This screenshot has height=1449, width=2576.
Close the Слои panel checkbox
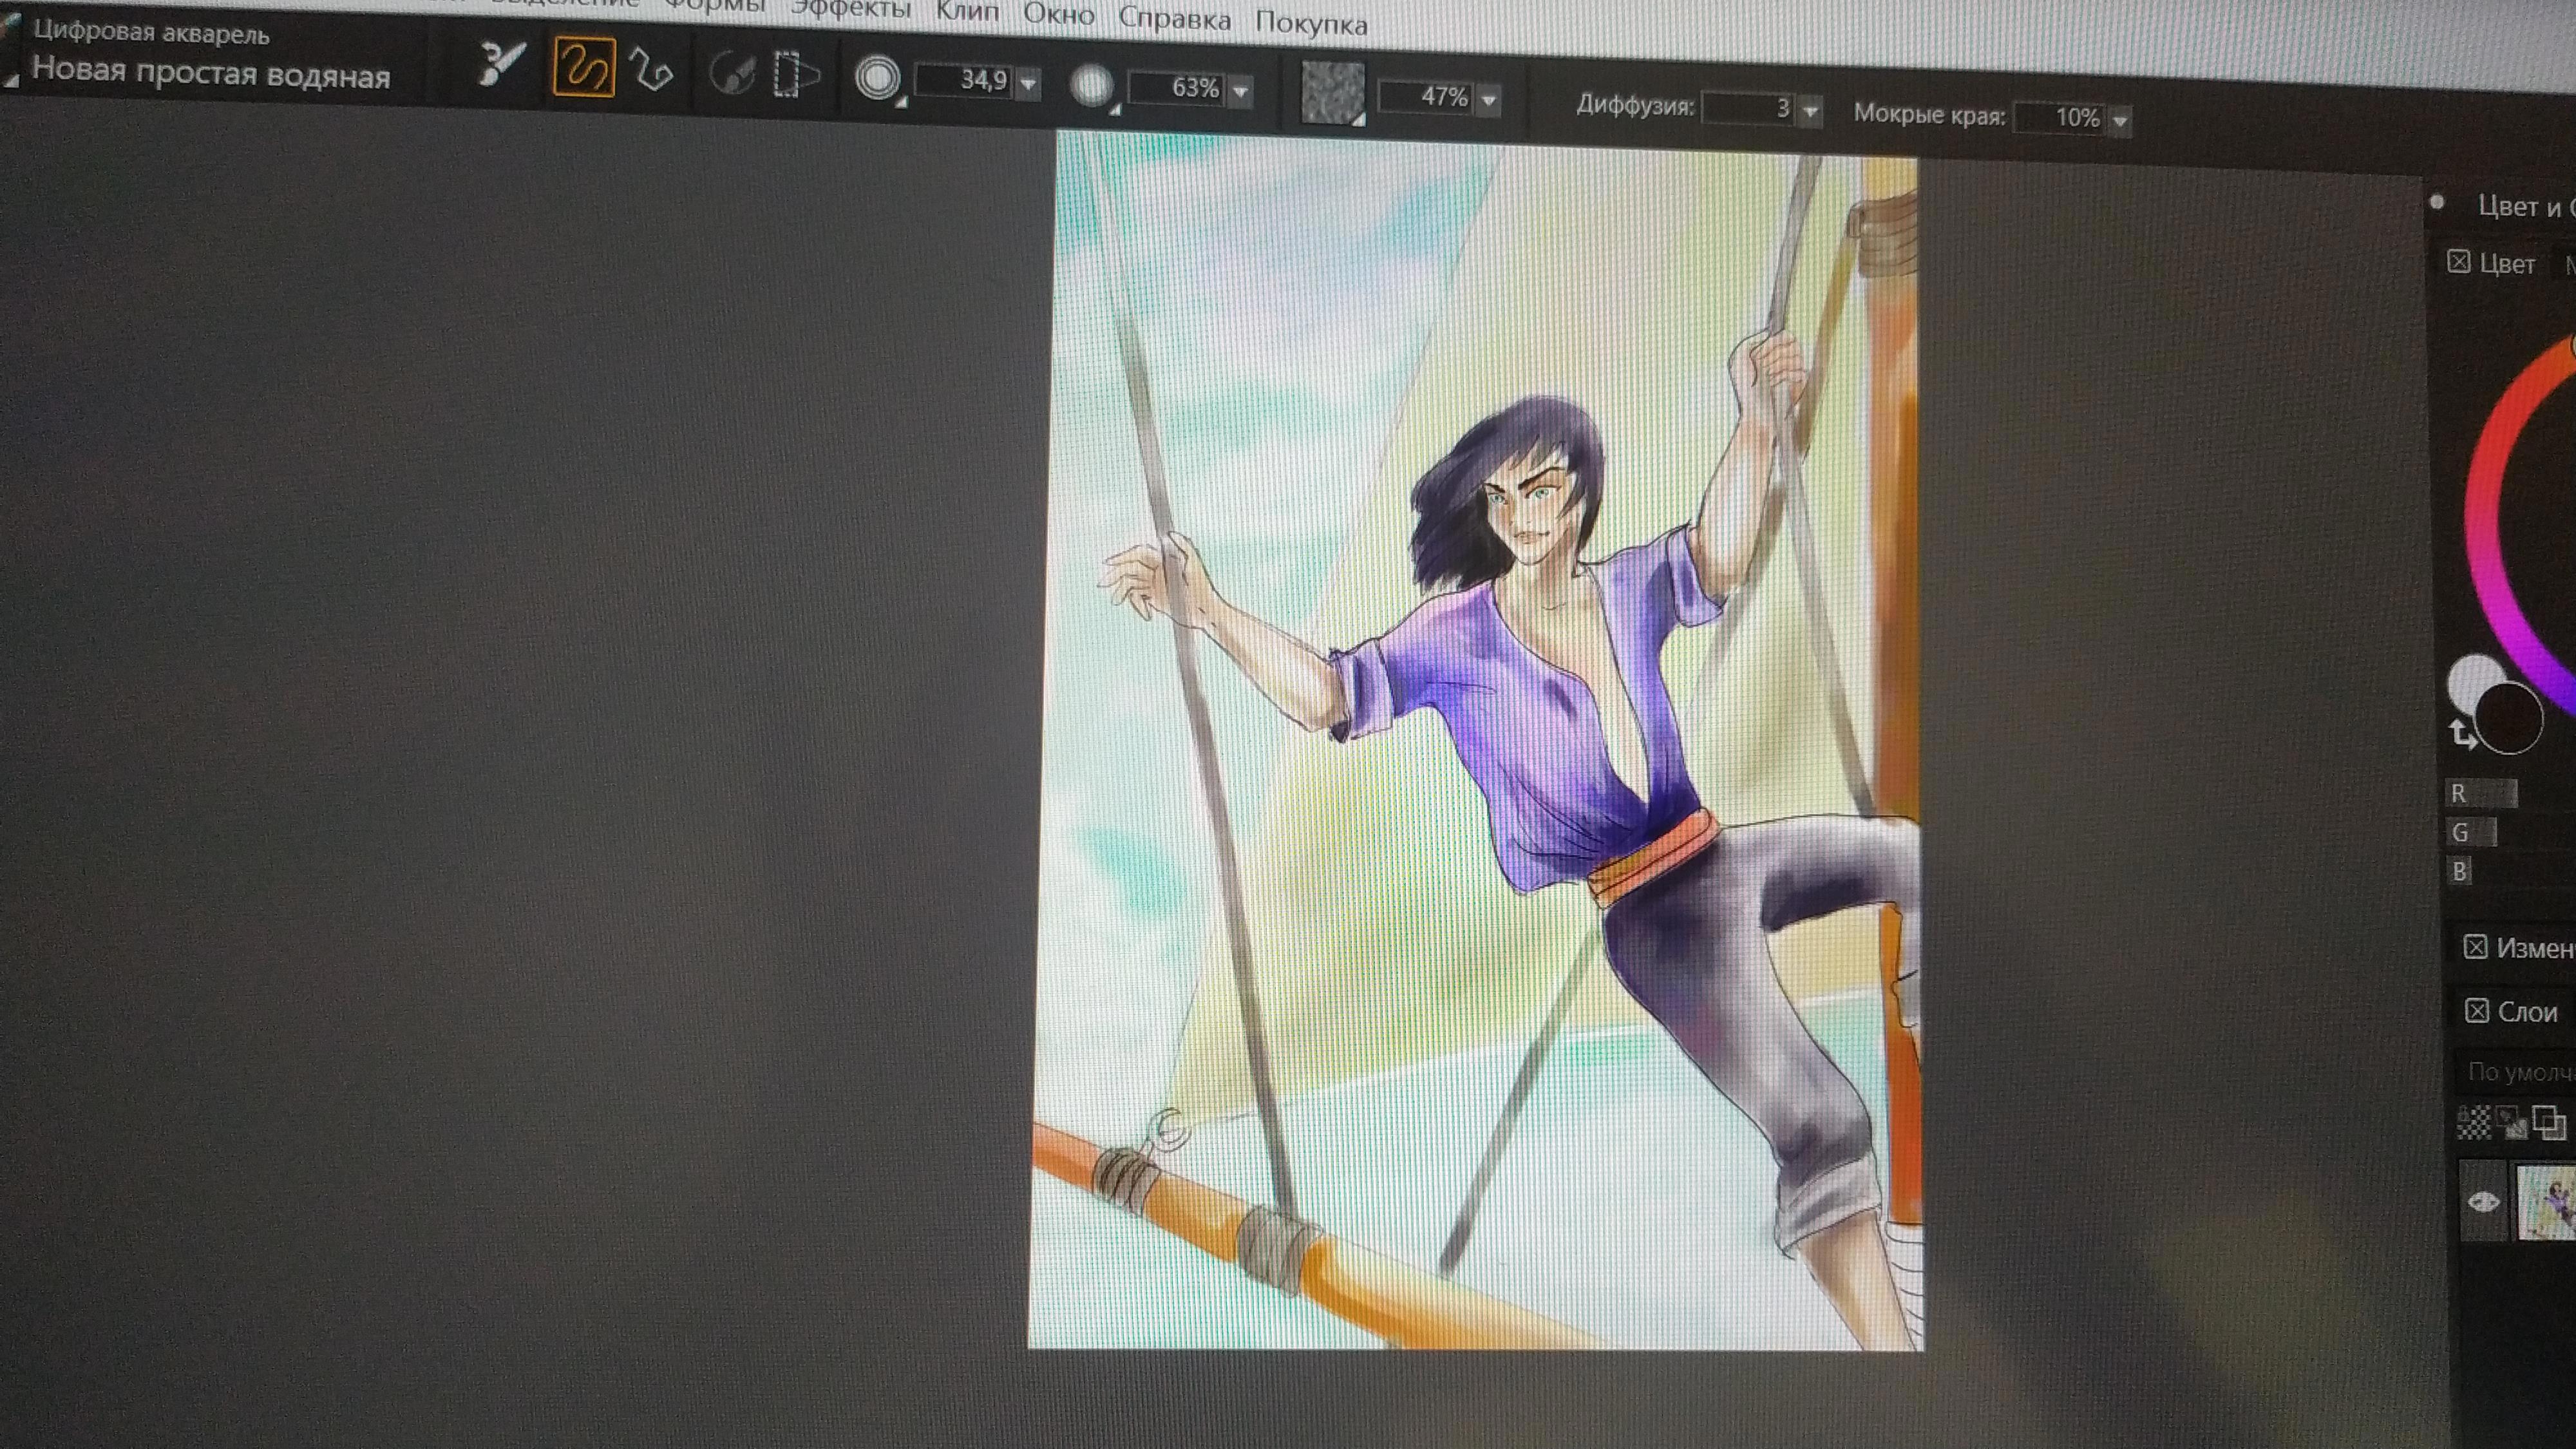pyautogui.click(x=2476, y=1011)
